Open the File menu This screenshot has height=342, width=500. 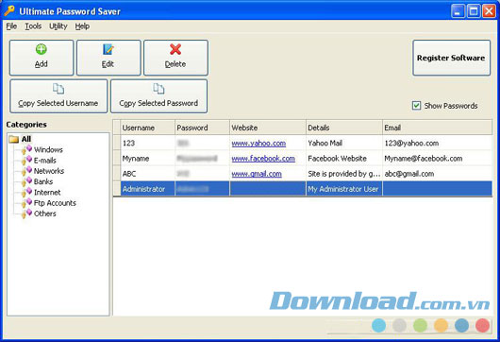(x=11, y=26)
